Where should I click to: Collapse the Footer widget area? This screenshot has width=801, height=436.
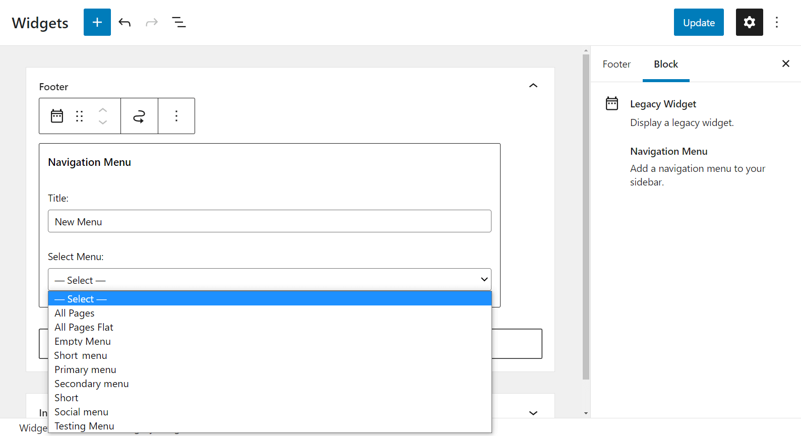click(x=533, y=86)
